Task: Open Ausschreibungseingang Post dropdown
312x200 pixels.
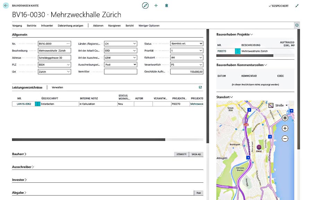Action: (x=135, y=64)
